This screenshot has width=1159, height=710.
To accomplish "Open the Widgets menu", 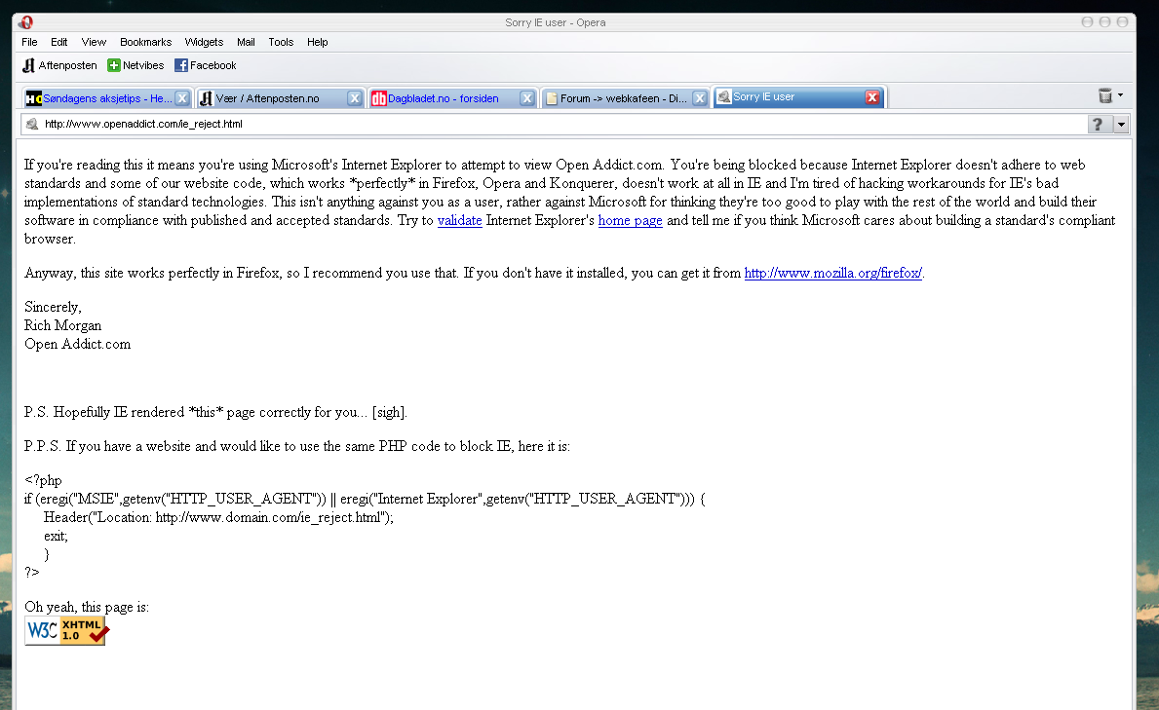I will pos(204,42).
